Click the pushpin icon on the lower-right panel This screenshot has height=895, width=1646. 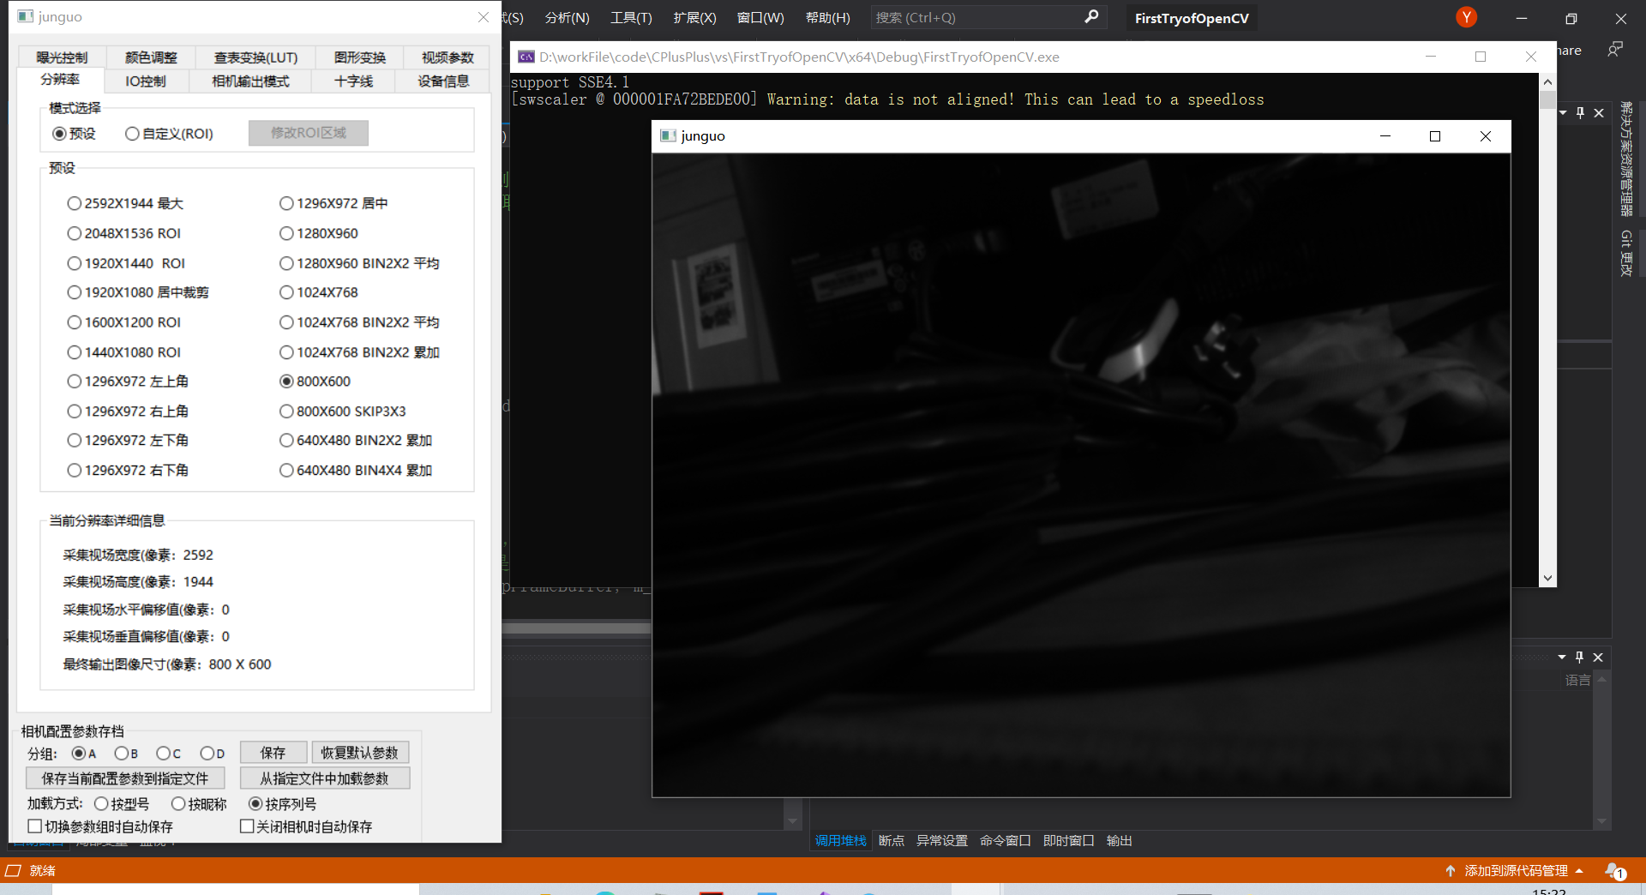(1579, 658)
